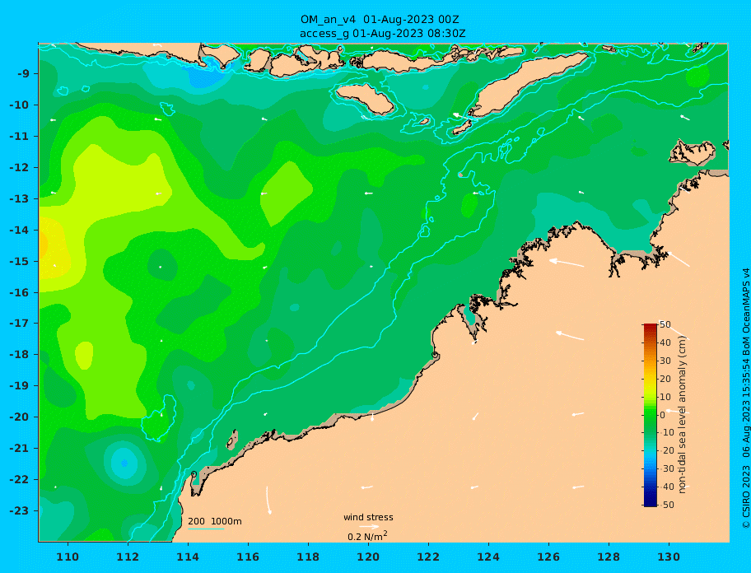
Task: Click the blue cold eddy near 112E, 21.5S
Action: coord(124,463)
